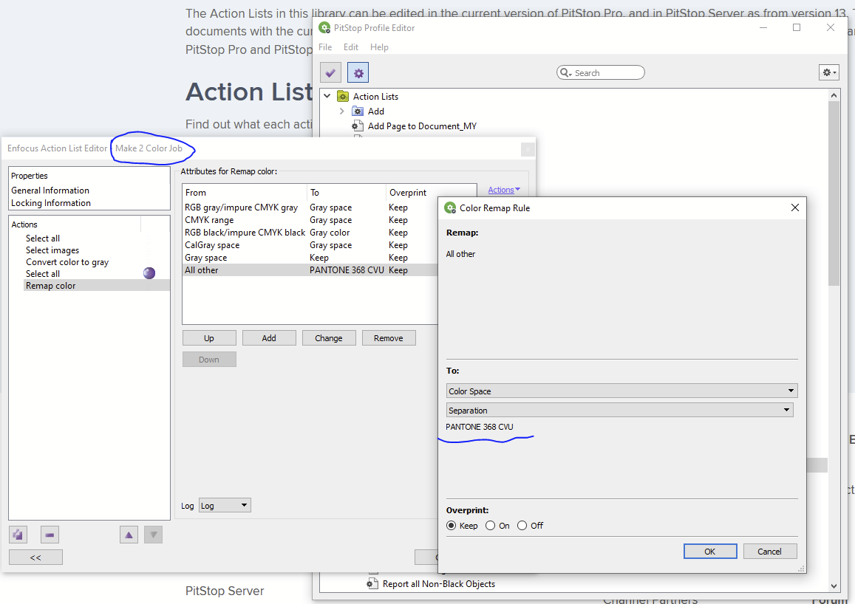The height and width of the screenshot is (604, 855).
Task: Click move action down triangle icon
Action: coord(153,535)
